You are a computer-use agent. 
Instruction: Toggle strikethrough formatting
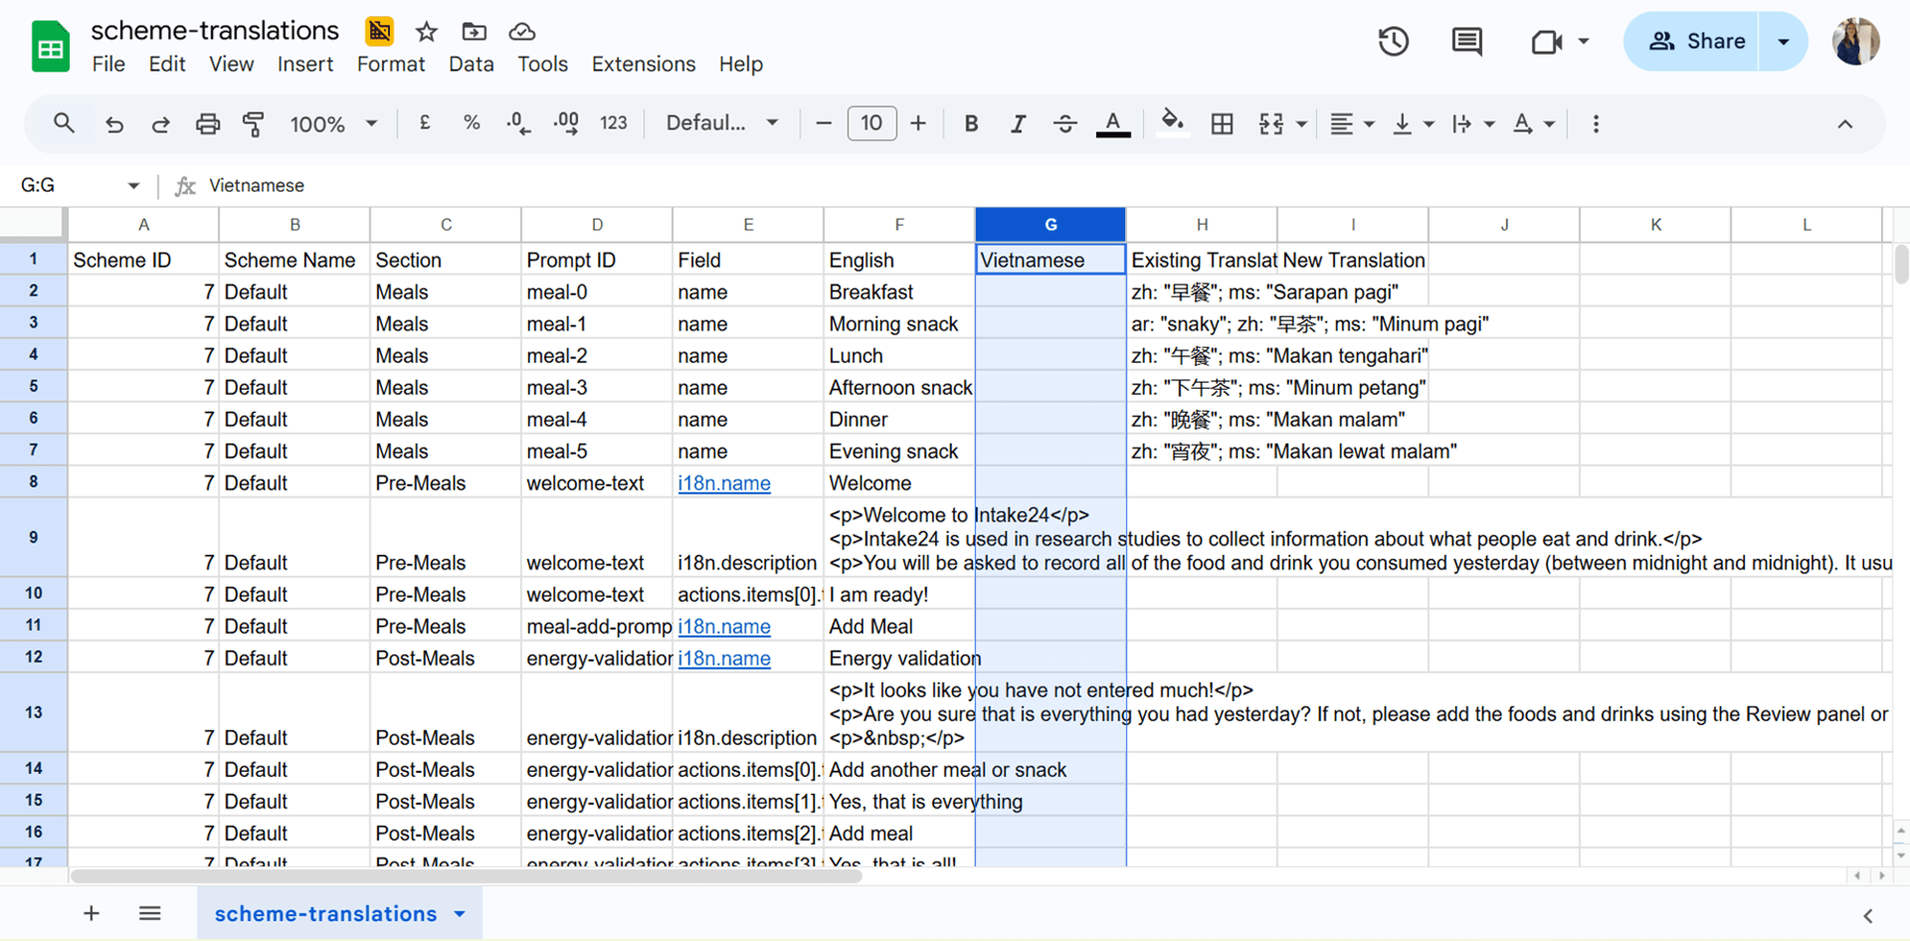pyautogui.click(x=1064, y=123)
